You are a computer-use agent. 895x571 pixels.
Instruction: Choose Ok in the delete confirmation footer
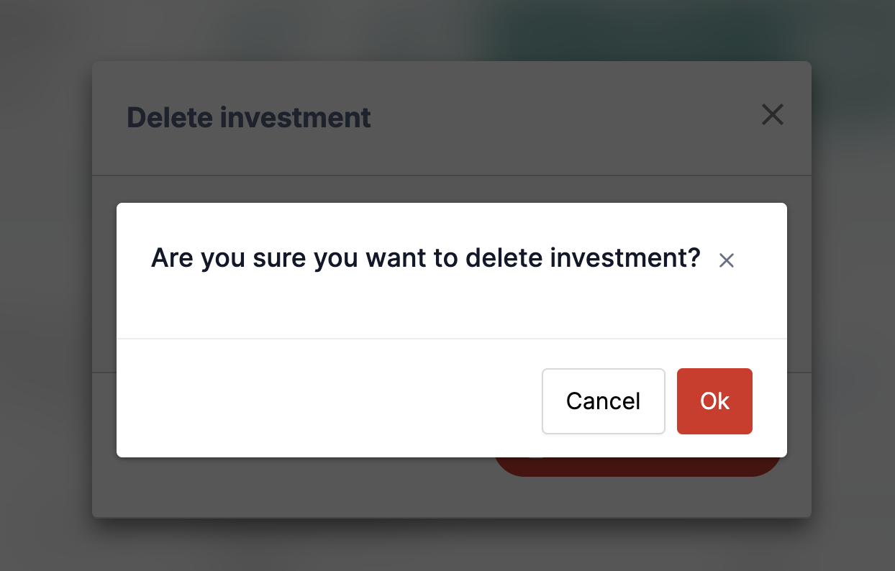point(714,401)
